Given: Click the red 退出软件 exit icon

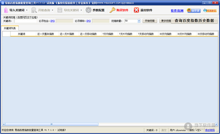Looking at the screenshot, I should pyautogui.click(x=136, y=10).
